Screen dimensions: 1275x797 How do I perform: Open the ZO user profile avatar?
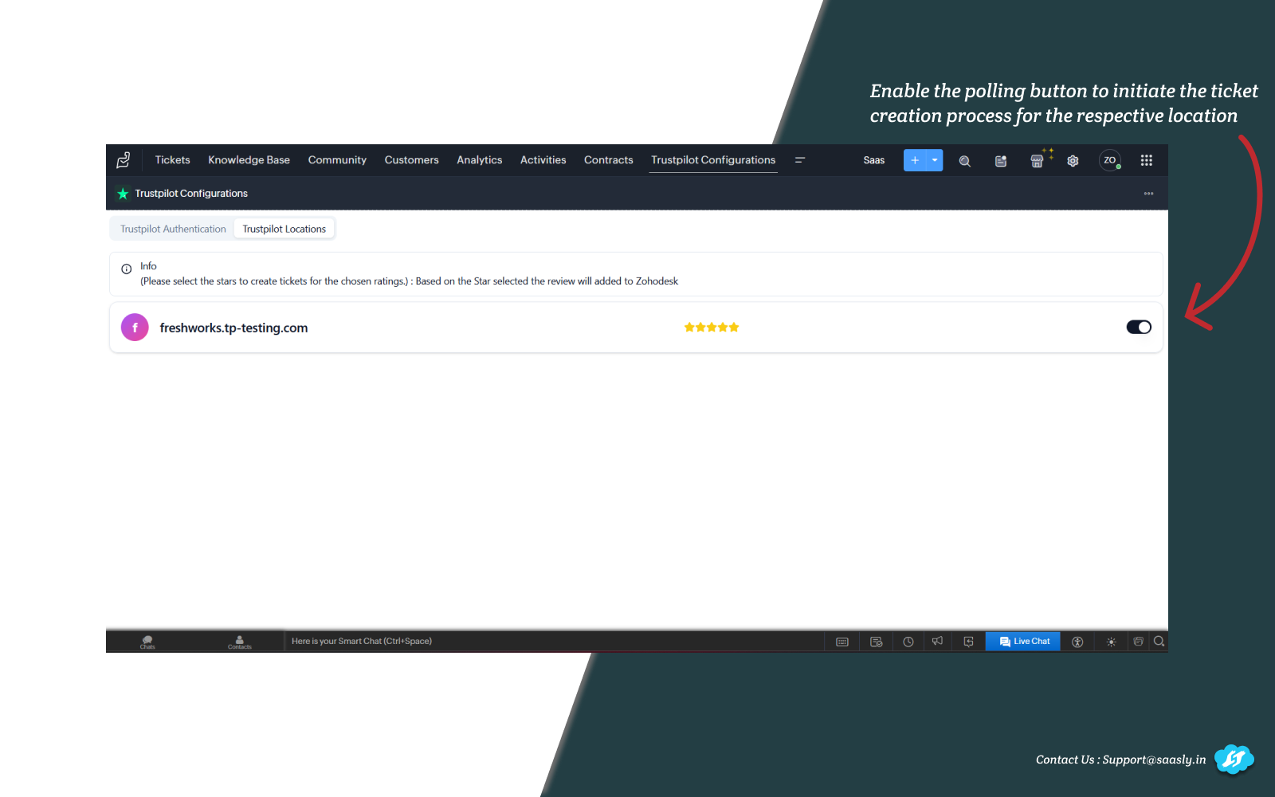1110,160
